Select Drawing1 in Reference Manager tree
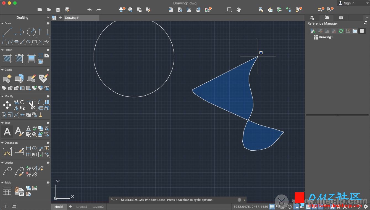The image size is (370, 210). coord(323,37)
